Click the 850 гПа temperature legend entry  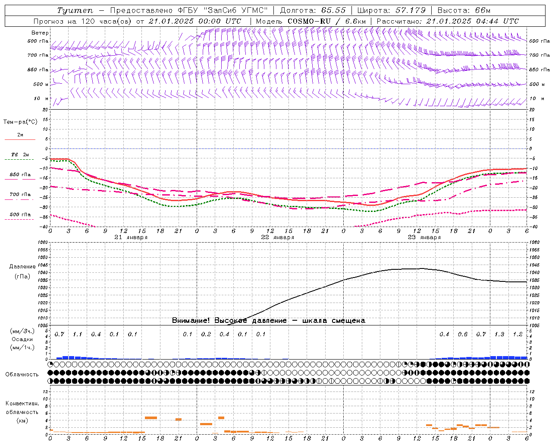click(20, 175)
